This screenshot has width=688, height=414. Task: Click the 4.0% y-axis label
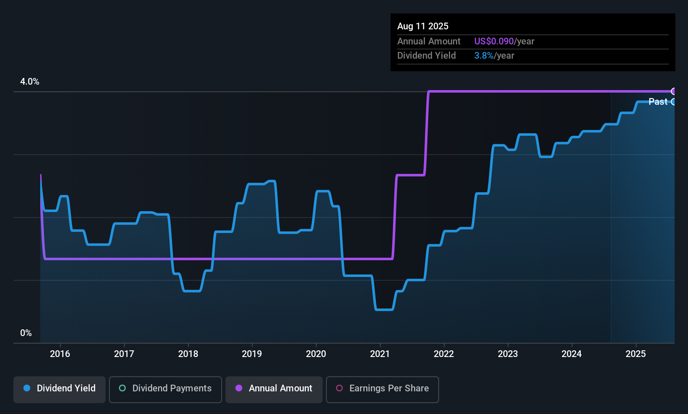30,82
